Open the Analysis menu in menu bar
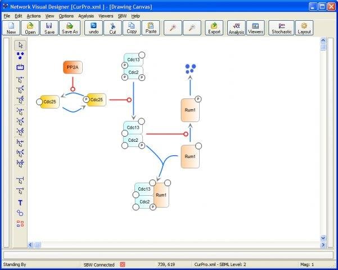The image size is (338, 270). 86,16
